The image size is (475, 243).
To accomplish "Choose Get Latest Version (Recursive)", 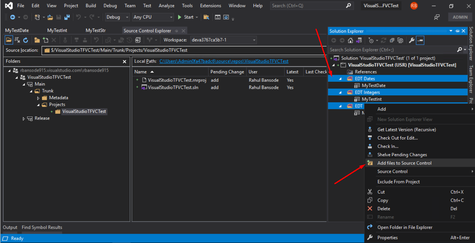I will [419, 130].
